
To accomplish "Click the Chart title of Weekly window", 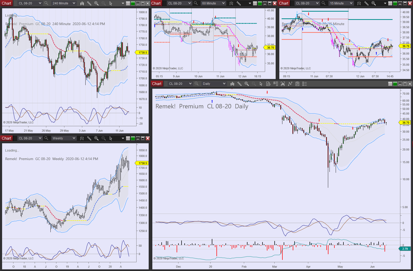I will click(x=6, y=138).
